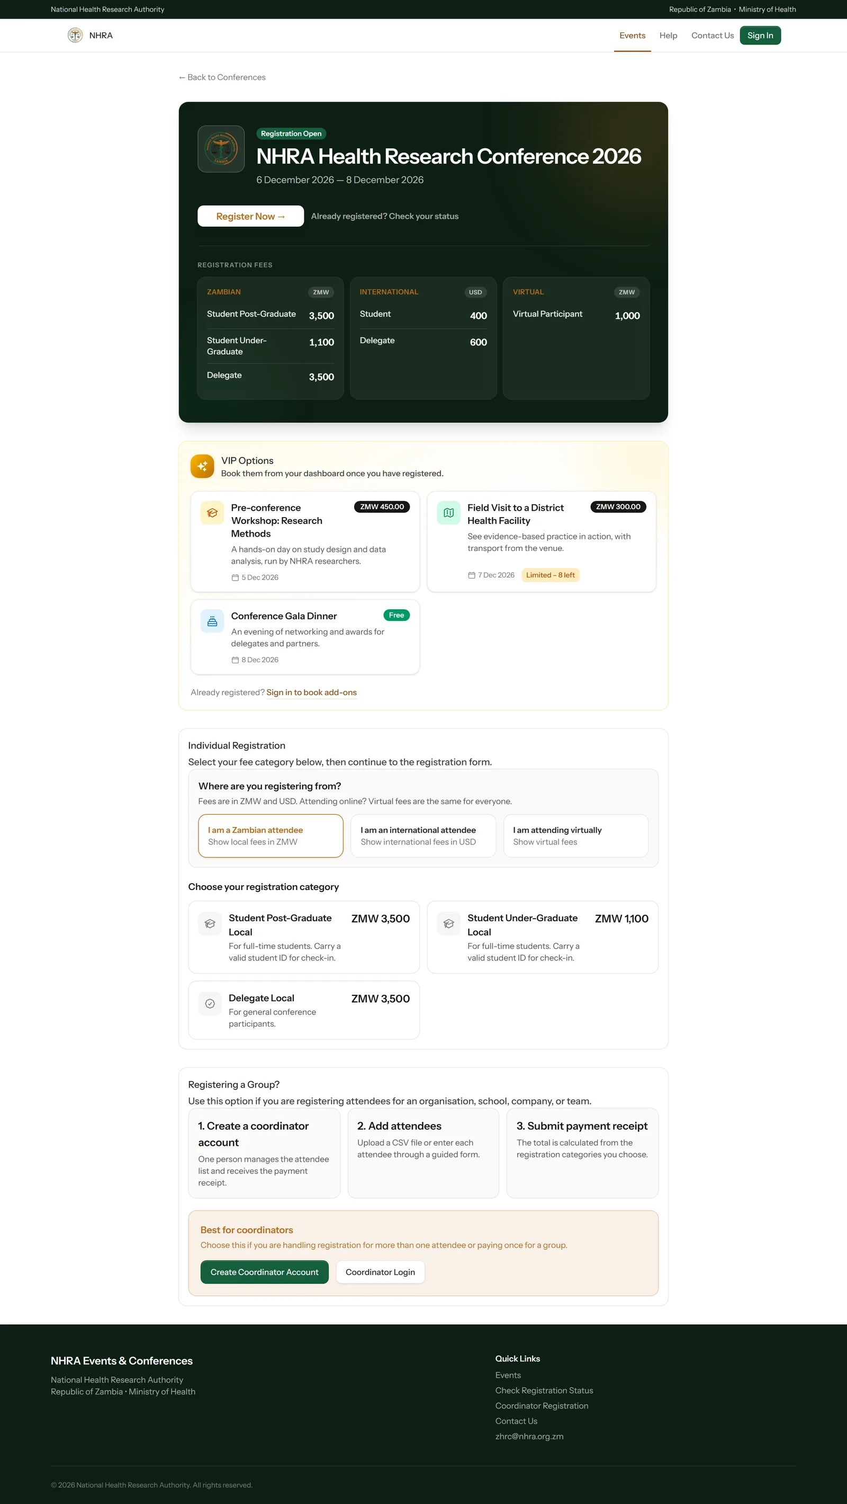The width and height of the screenshot is (847, 1504).
Task: Click the Field Visit map icon
Action: point(448,513)
